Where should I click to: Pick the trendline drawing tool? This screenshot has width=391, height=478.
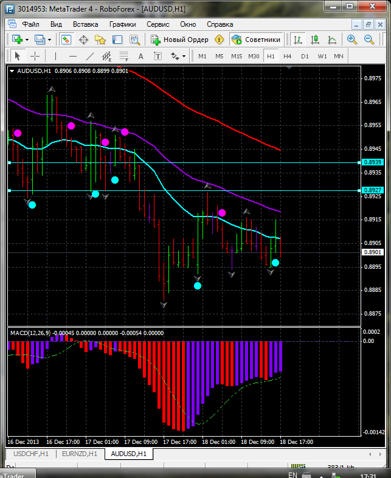pyautogui.click(x=90, y=56)
